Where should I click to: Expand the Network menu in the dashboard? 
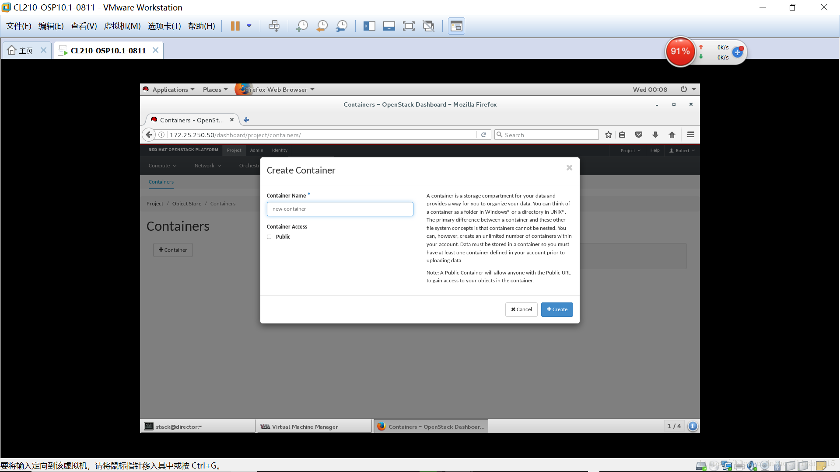coord(207,166)
